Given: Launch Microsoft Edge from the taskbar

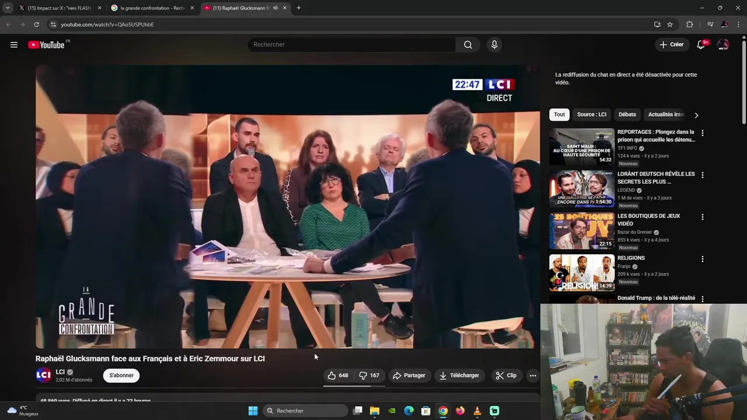Looking at the screenshot, I should [409, 411].
